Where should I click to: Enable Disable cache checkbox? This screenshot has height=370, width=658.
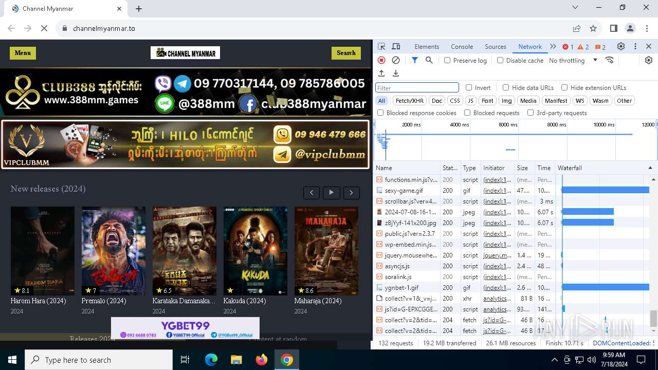pyautogui.click(x=500, y=60)
